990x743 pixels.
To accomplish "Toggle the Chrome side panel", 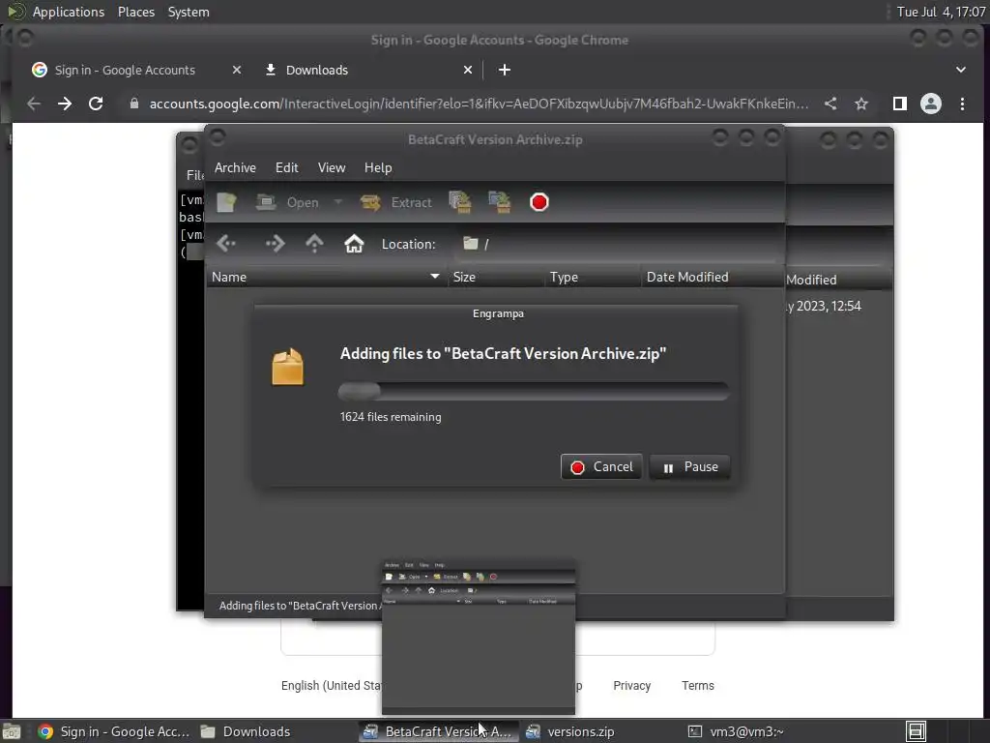I will [x=900, y=104].
